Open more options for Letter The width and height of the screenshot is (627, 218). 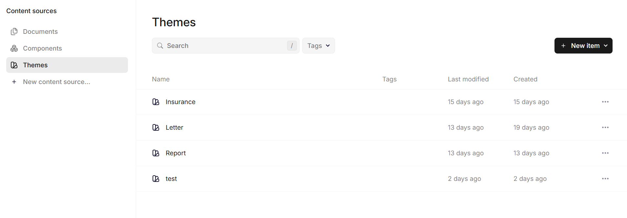605,127
